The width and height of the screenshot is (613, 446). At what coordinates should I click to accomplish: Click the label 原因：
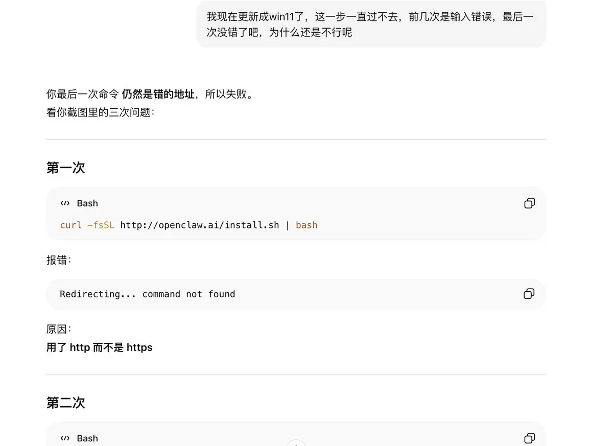(59, 329)
